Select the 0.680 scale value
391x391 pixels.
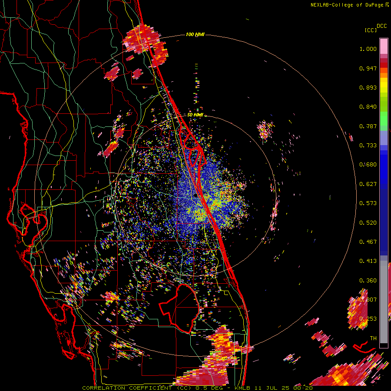[x=368, y=165]
